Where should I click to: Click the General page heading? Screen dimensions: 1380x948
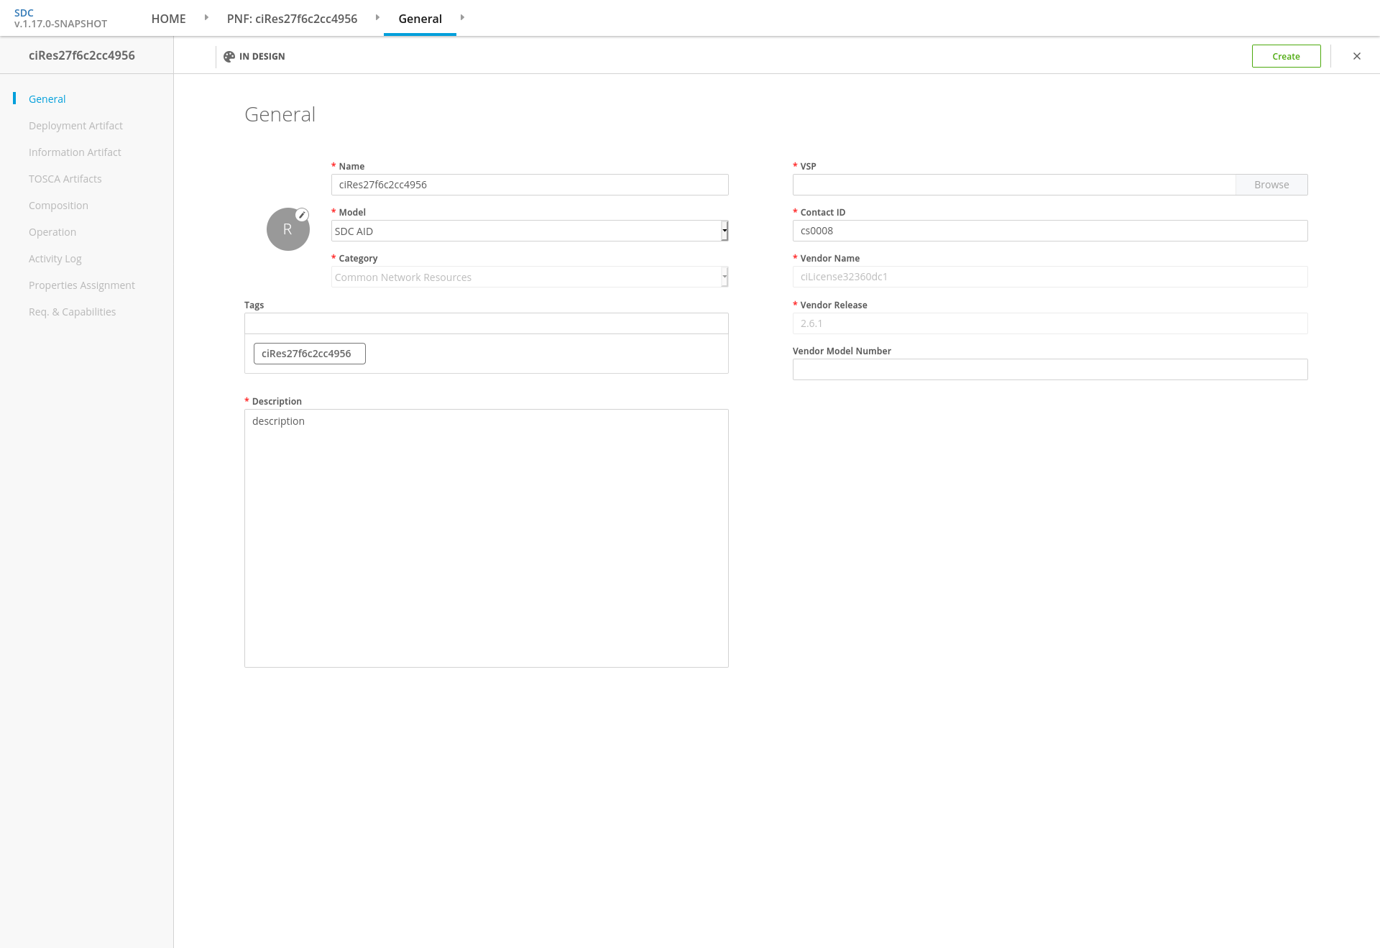tap(280, 114)
